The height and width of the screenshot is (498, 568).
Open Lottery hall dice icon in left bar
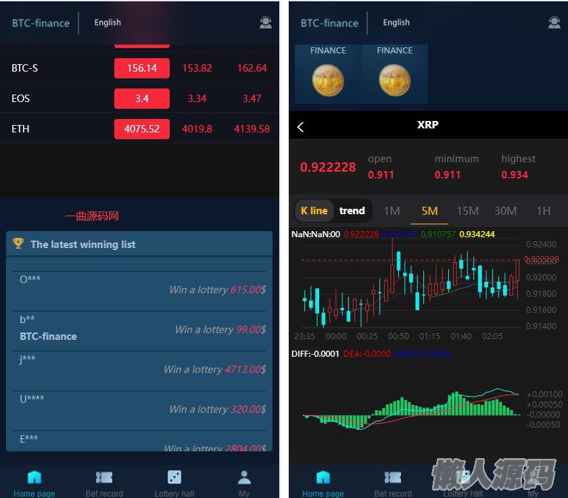coord(174,477)
